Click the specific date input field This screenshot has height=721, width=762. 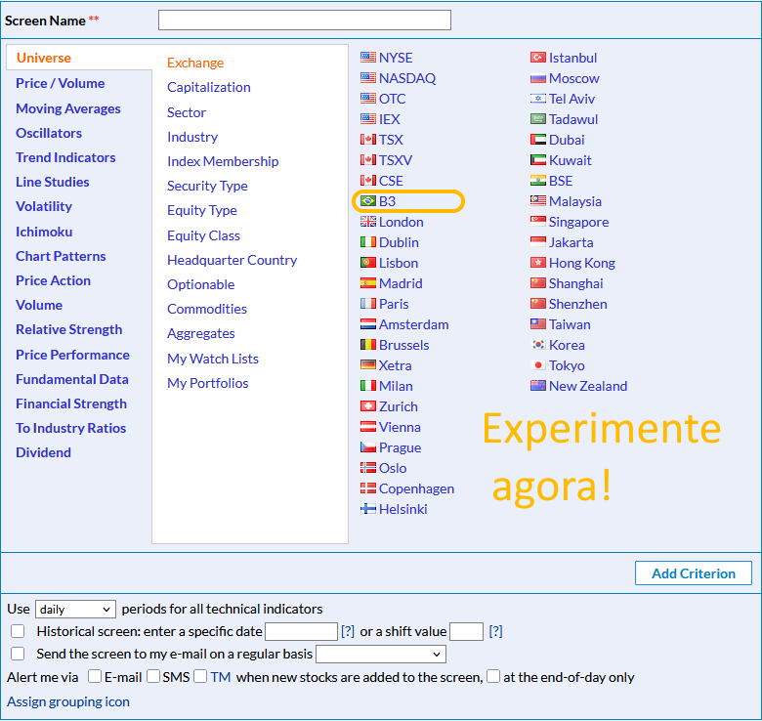tap(301, 631)
